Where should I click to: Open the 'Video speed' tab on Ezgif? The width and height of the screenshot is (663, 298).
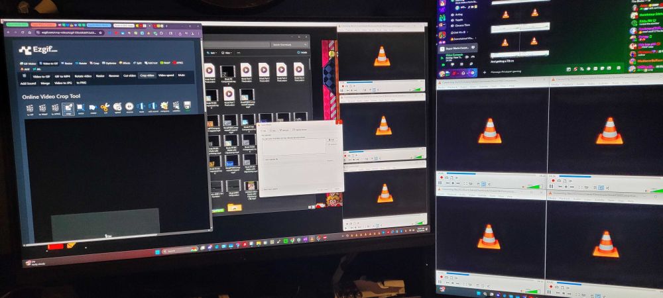pos(166,75)
